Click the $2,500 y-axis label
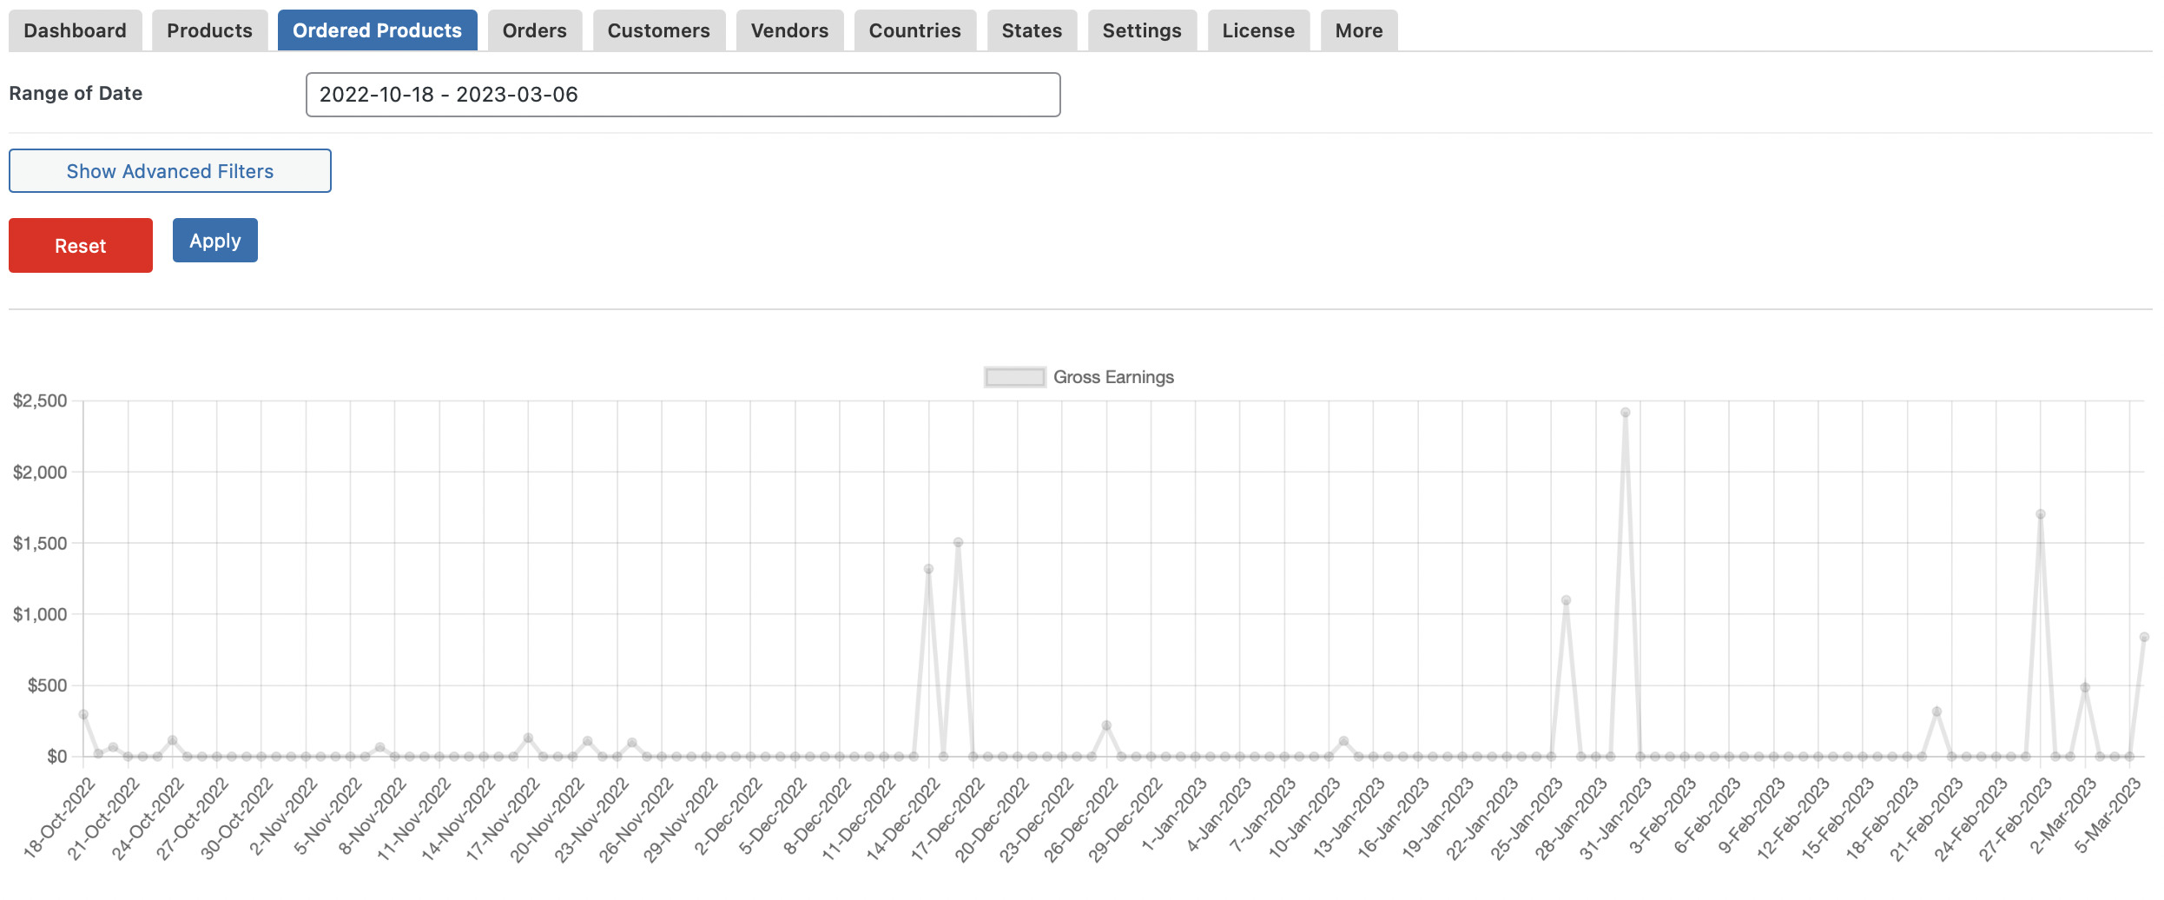Image resolution: width=2164 pixels, height=900 pixels. 40,400
